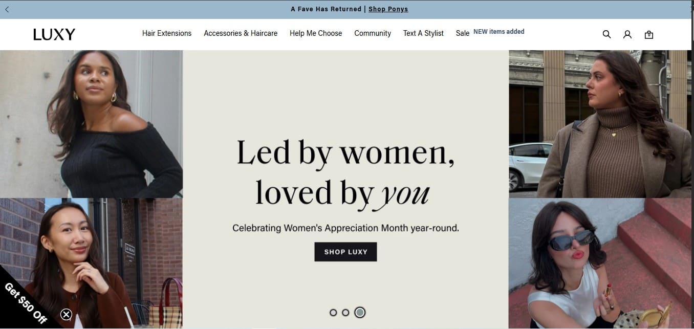Image resolution: width=694 pixels, height=329 pixels.
Task: Open the account profile icon
Action: click(x=627, y=34)
